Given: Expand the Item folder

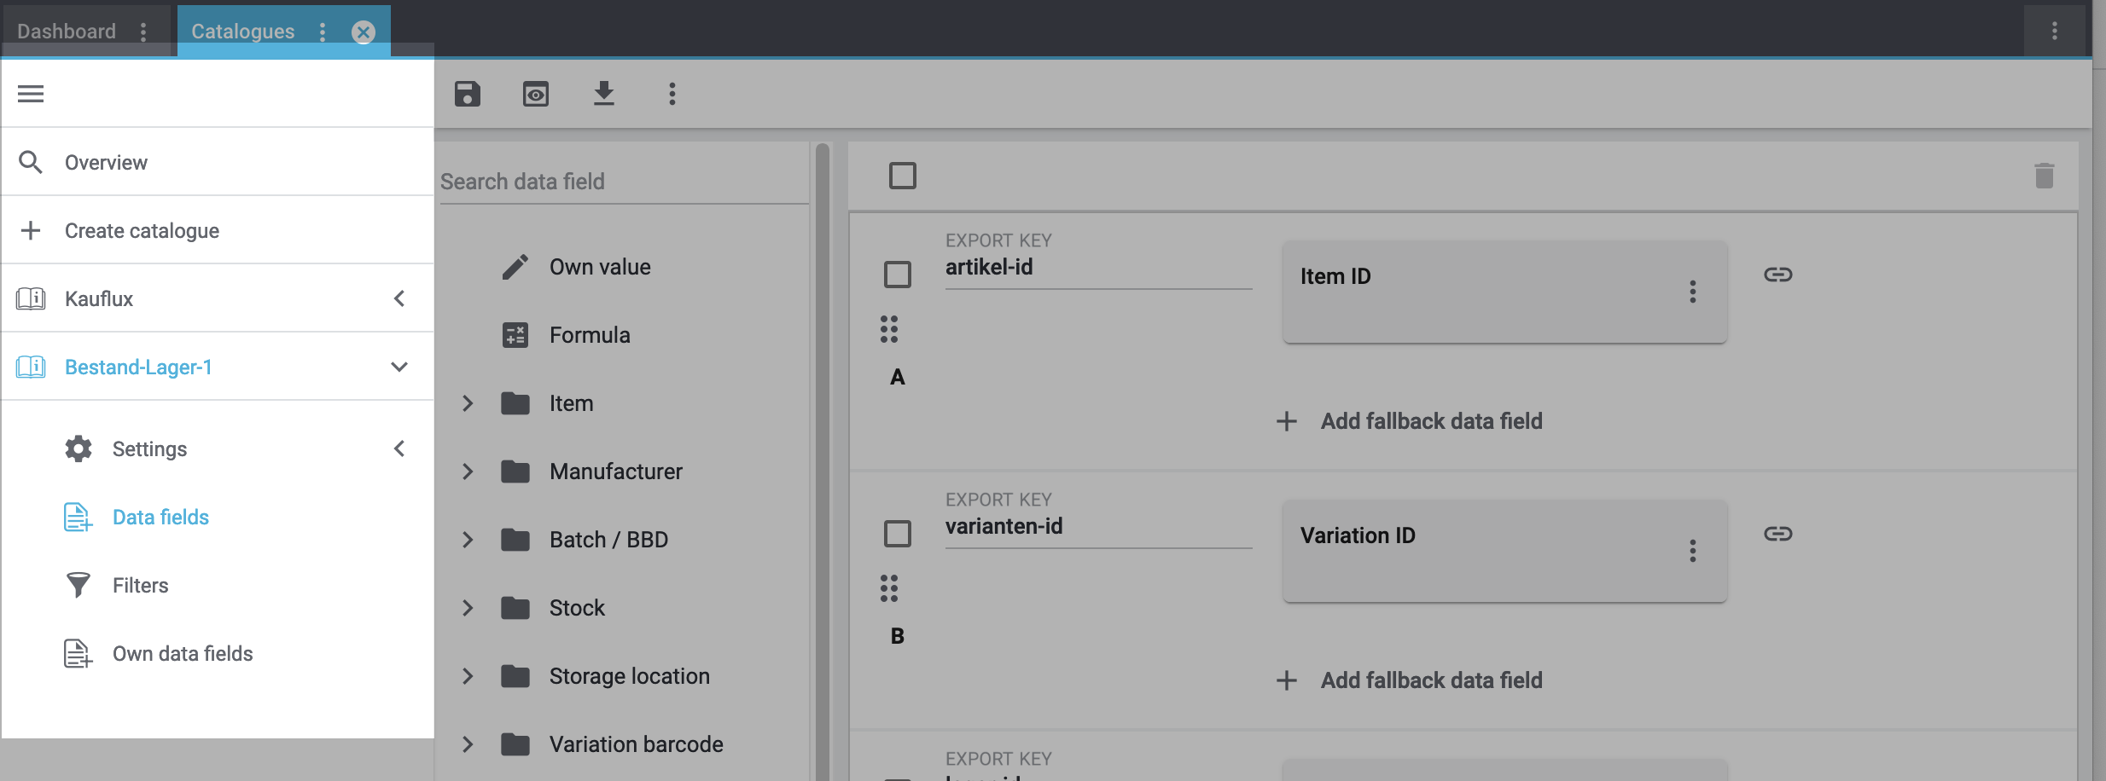Looking at the screenshot, I should click(x=468, y=403).
